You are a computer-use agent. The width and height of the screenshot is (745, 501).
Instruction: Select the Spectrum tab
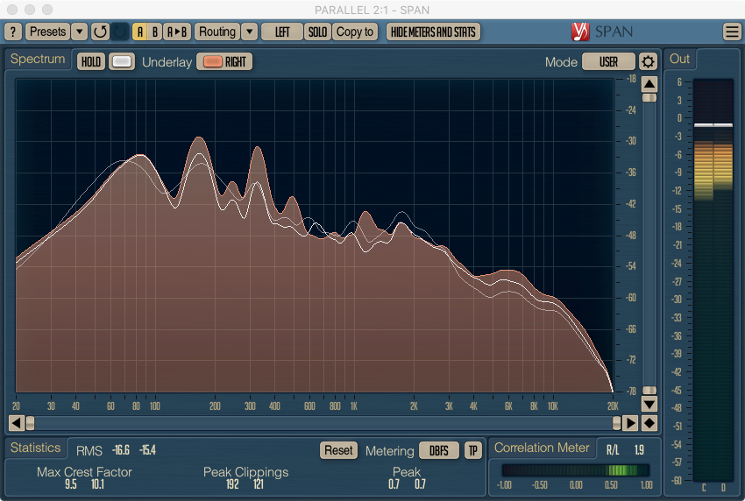coord(38,59)
